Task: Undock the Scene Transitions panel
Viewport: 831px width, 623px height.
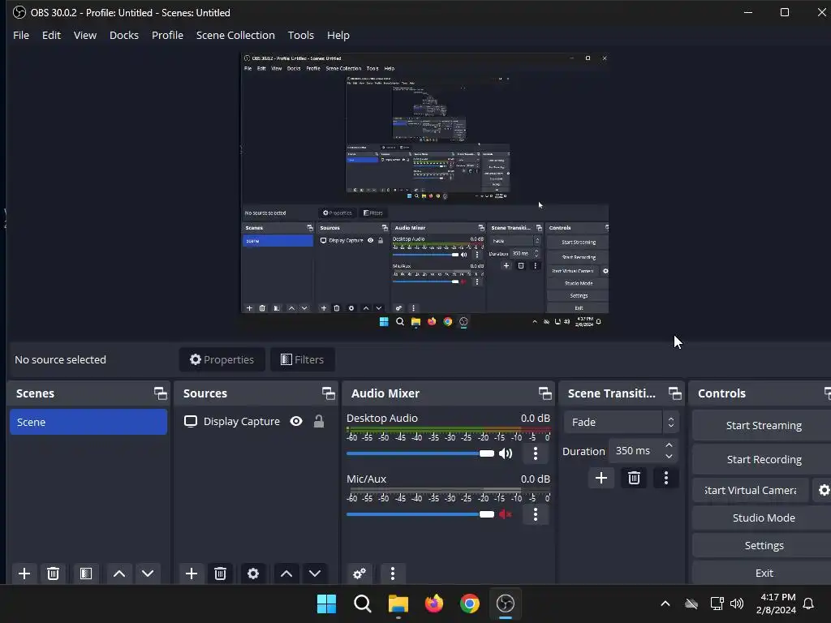Action: [x=674, y=393]
